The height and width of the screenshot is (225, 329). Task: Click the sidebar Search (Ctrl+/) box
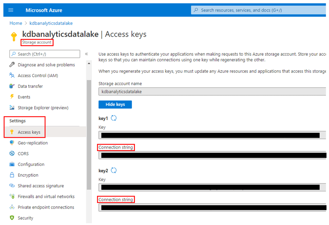coord(45,54)
